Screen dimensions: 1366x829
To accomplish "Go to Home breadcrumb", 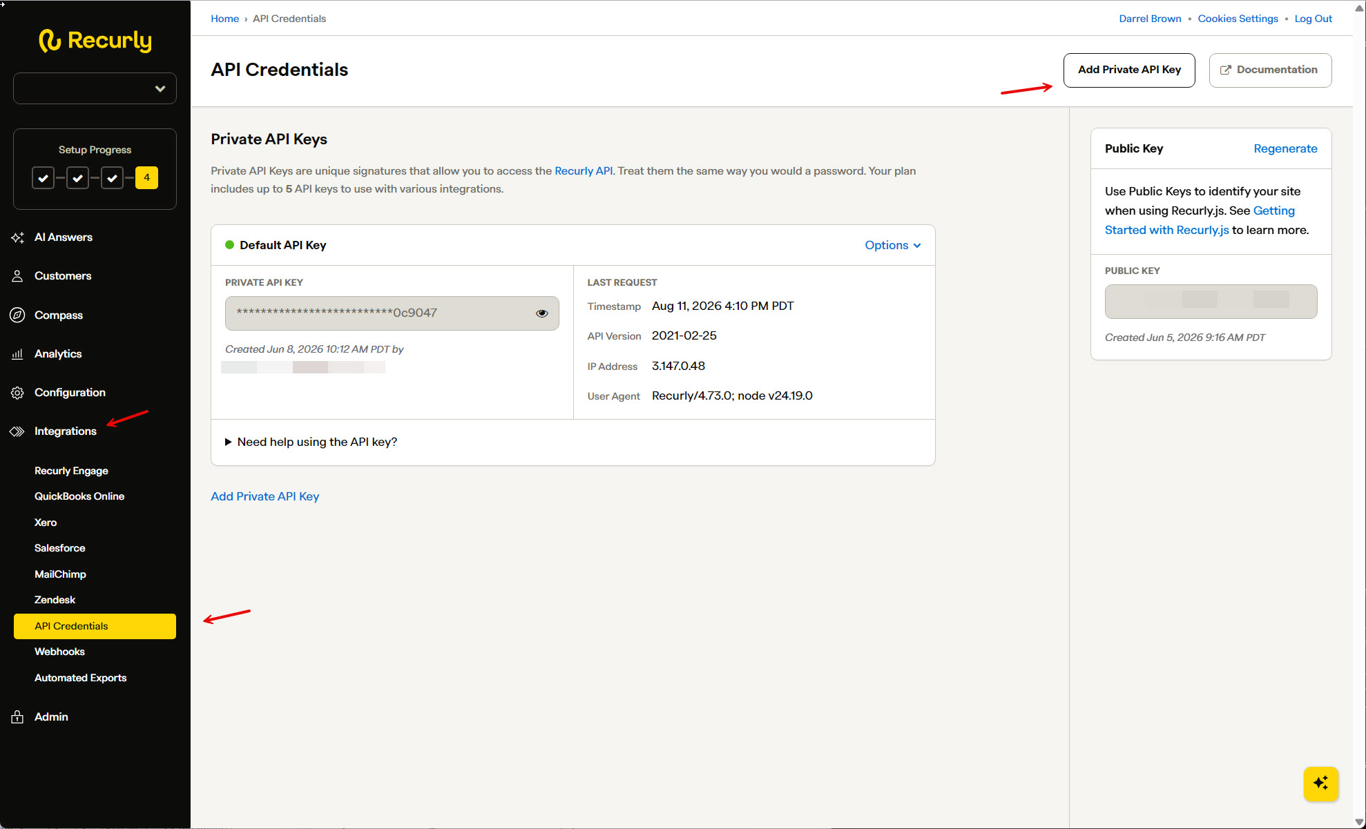I will pos(224,19).
